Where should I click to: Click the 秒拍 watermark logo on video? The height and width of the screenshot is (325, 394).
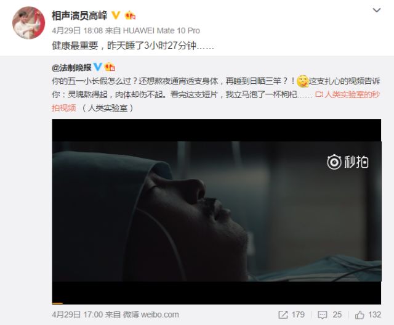coord(348,162)
